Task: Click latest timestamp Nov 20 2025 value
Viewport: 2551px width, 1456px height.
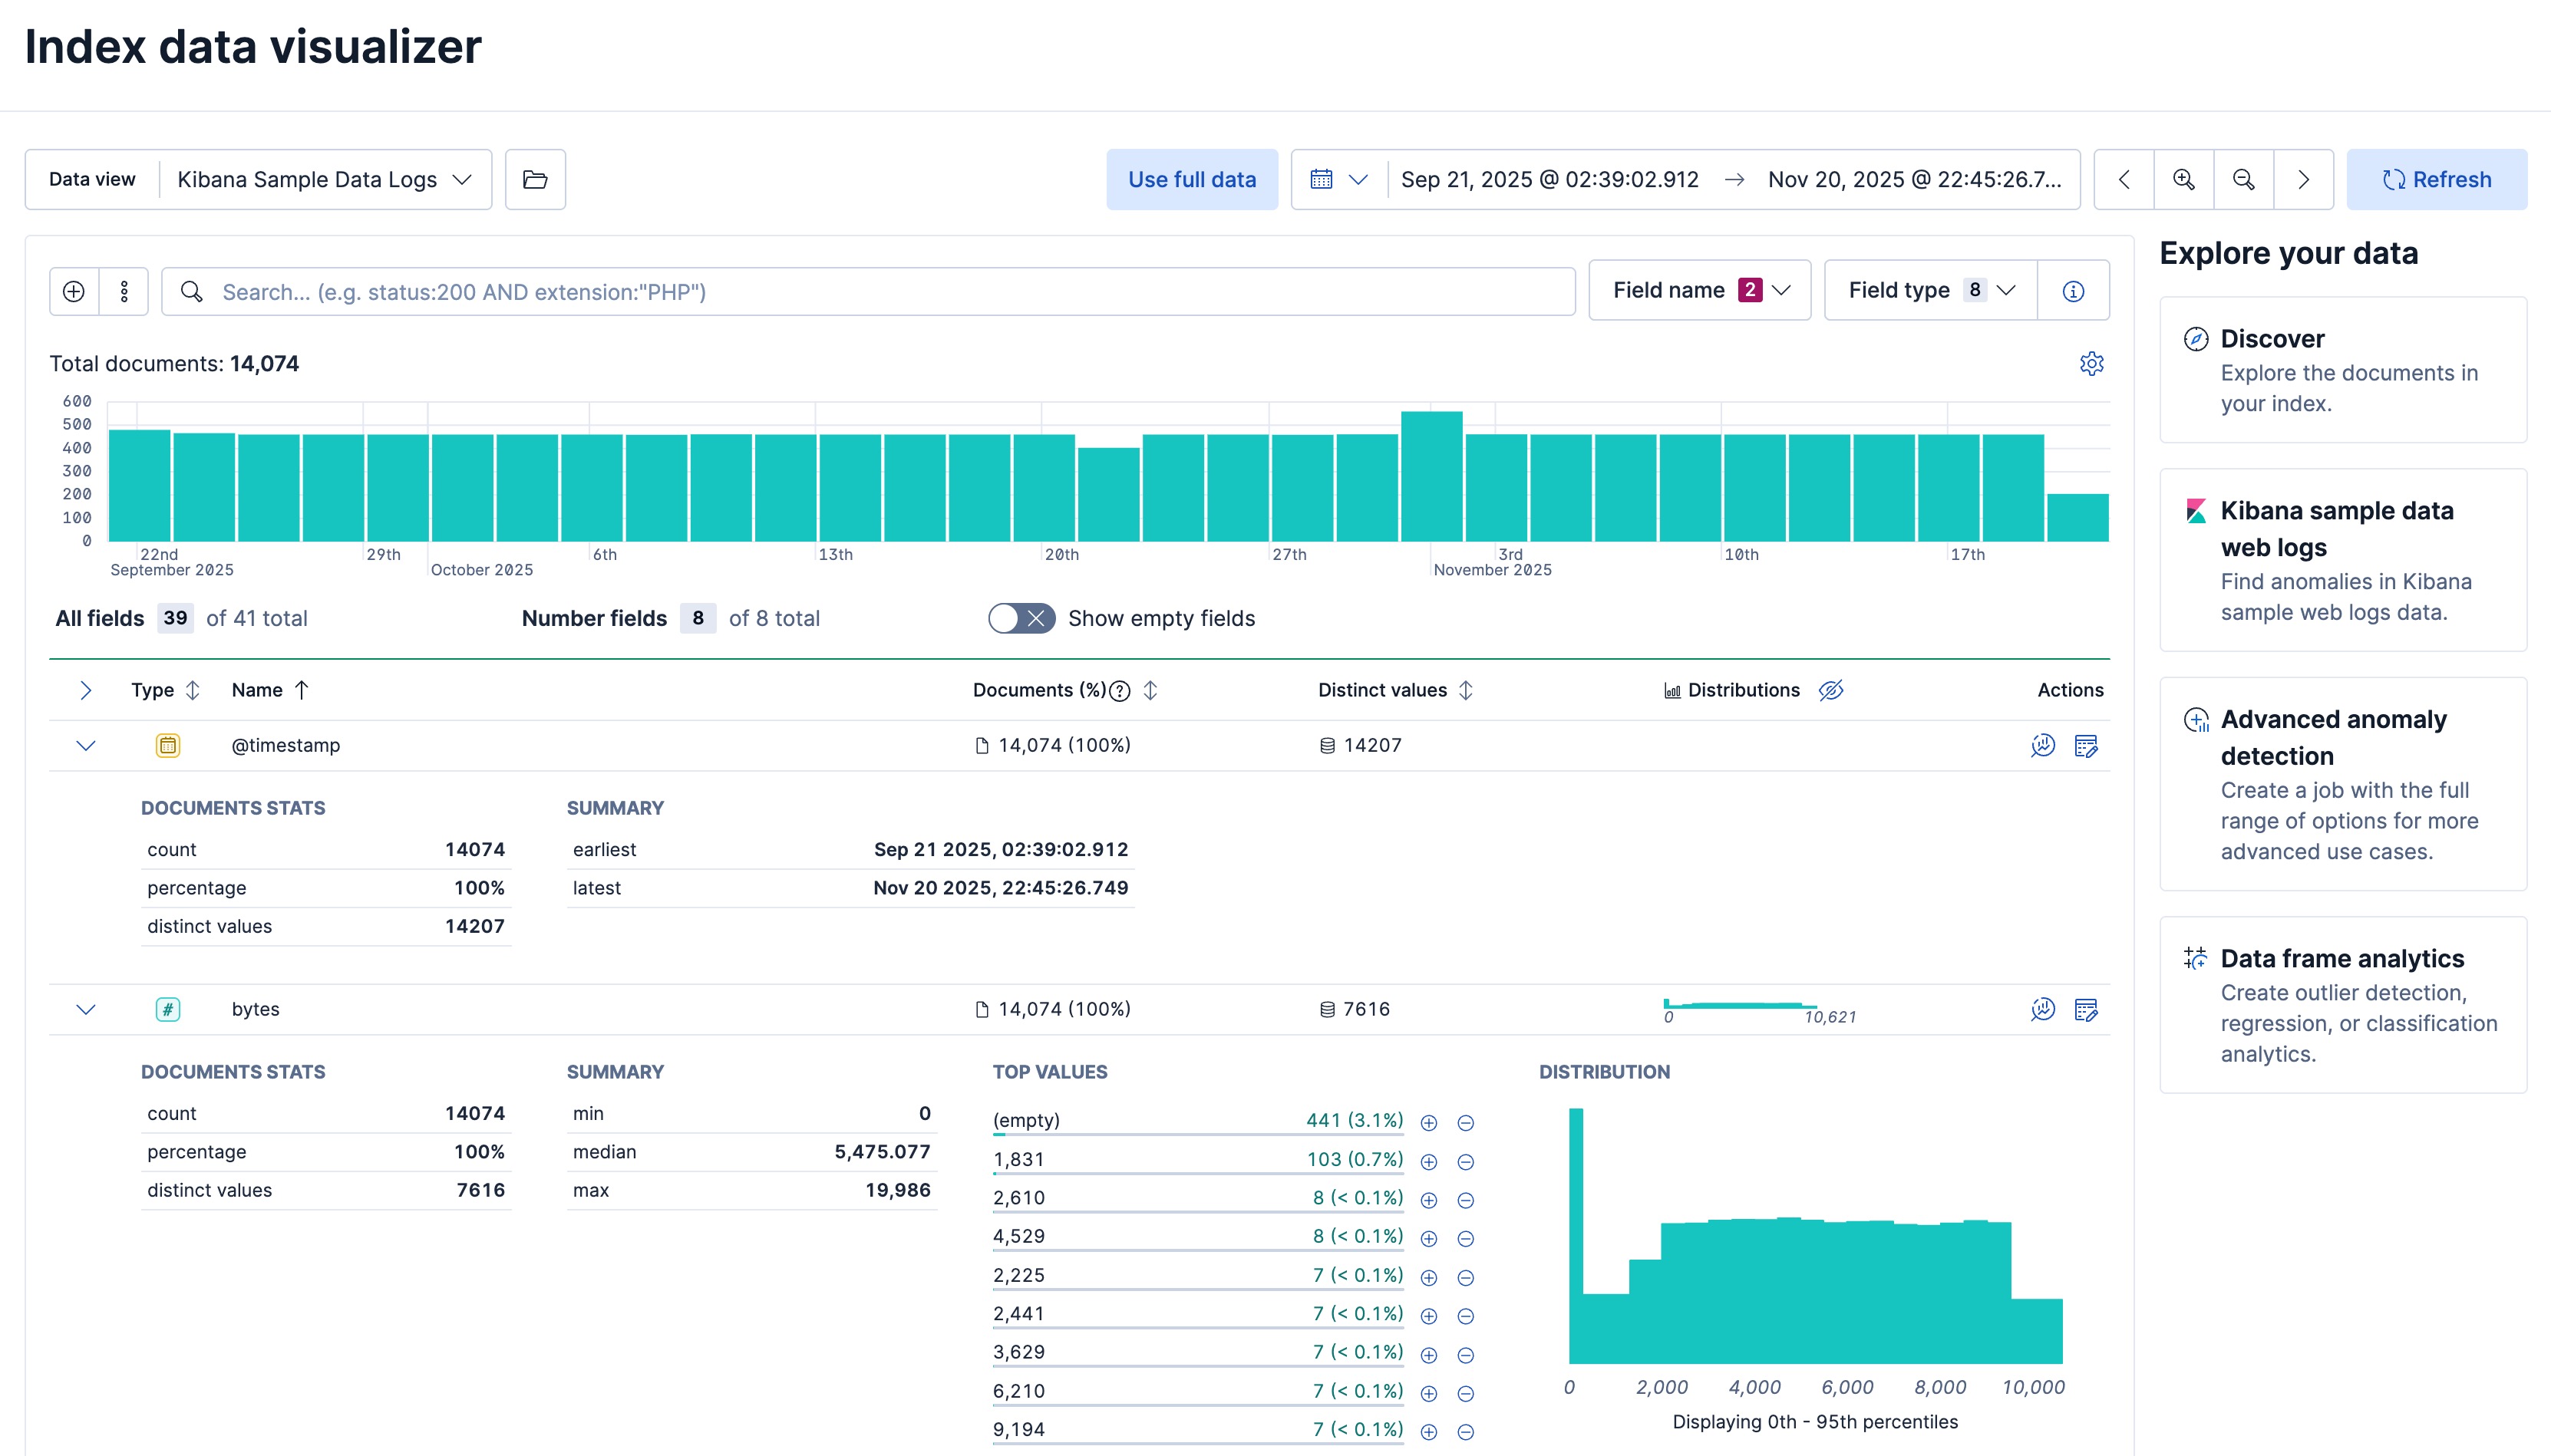Action: click(1001, 888)
